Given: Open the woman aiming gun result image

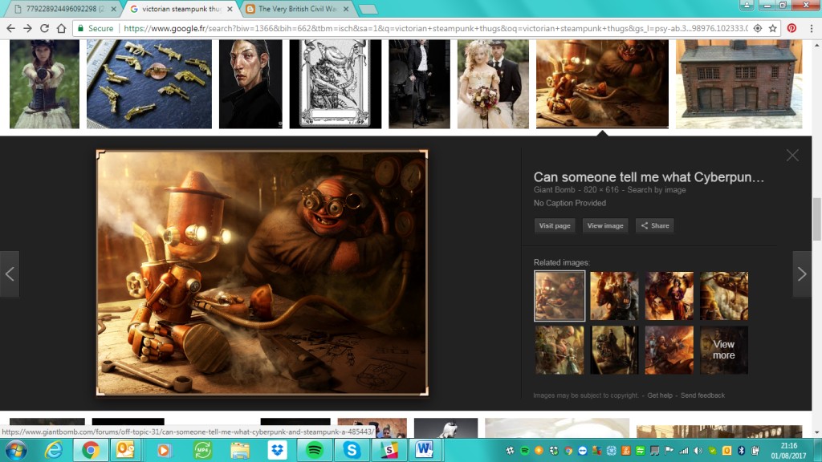Looking at the screenshot, I should [45, 83].
